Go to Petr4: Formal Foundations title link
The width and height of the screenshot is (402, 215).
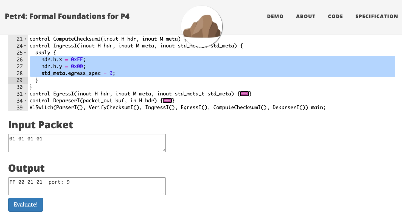click(x=67, y=16)
